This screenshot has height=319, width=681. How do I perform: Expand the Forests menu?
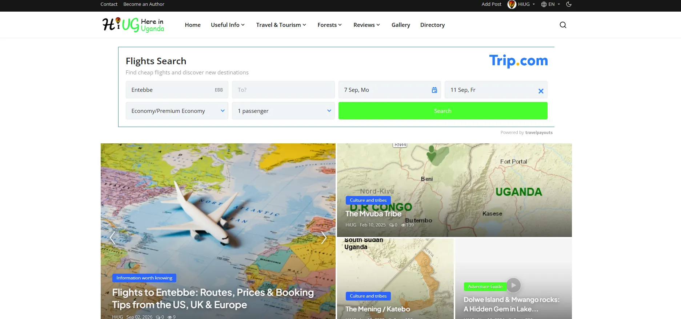coord(329,25)
